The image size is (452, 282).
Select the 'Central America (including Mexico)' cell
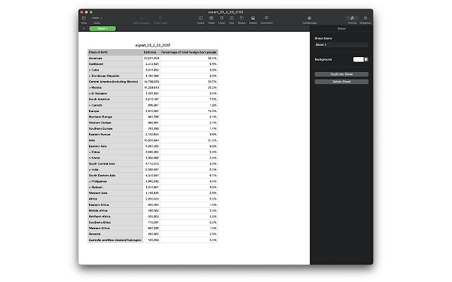tap(115, 82)
